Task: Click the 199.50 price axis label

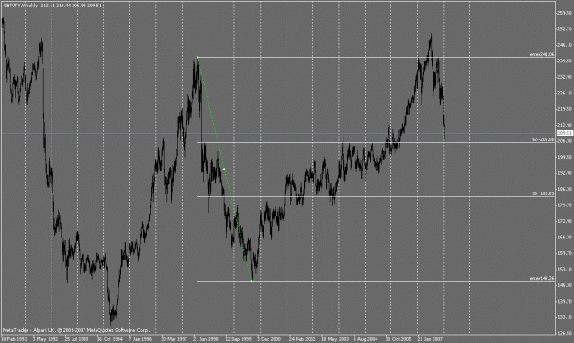Action: pyautogui.click(x=564, y=157)
